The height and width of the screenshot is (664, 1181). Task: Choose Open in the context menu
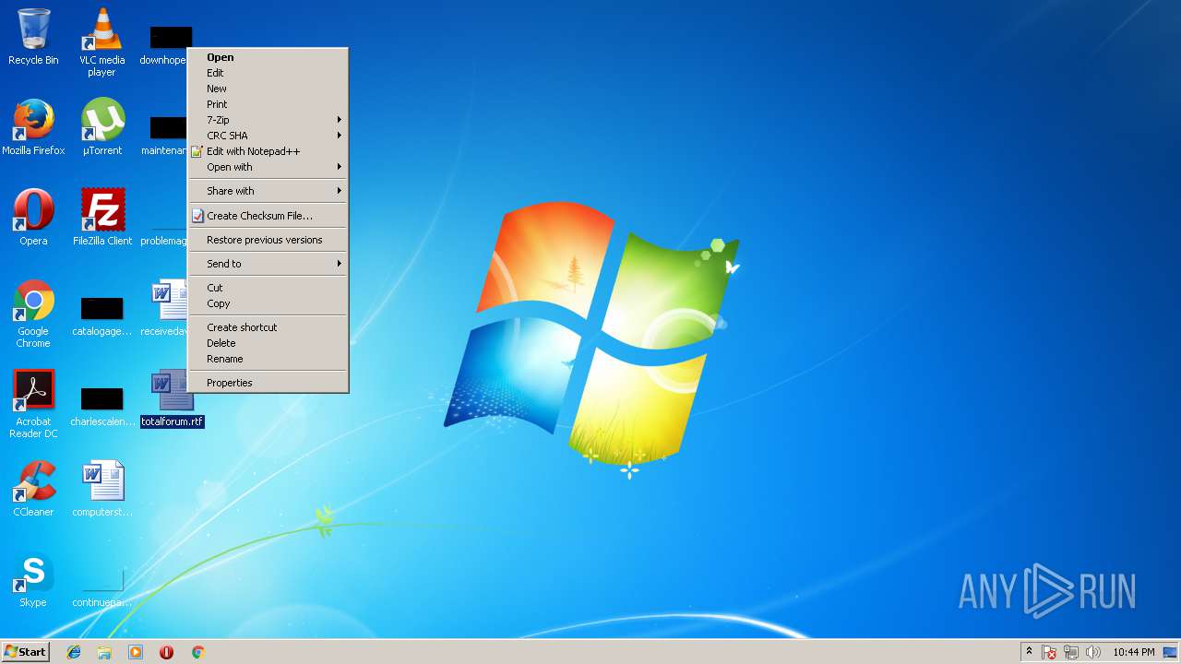(x=268, y=57)
